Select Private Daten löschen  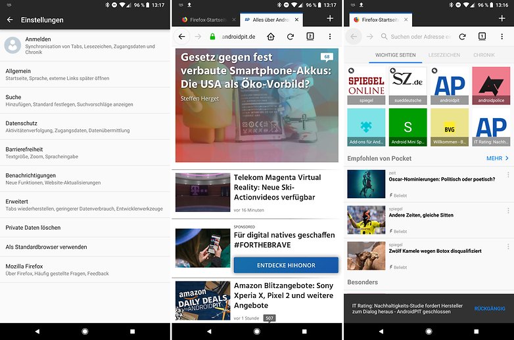pos(85,227)
